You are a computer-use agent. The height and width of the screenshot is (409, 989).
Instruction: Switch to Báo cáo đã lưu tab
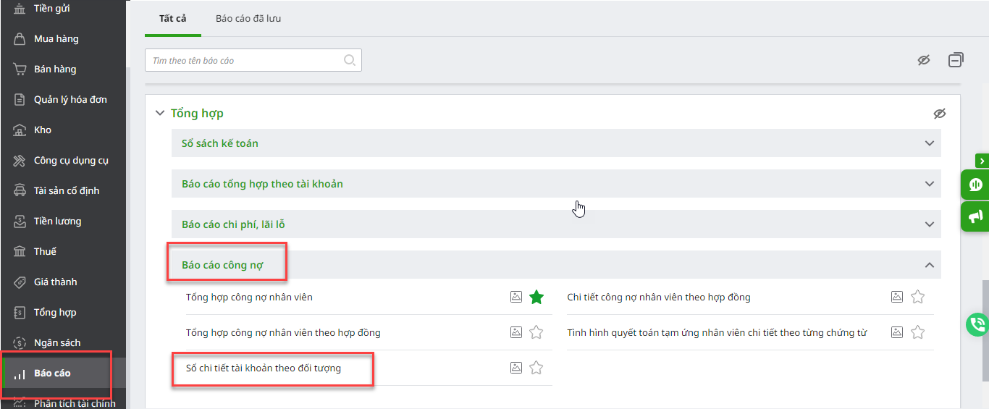click(248, 19)
